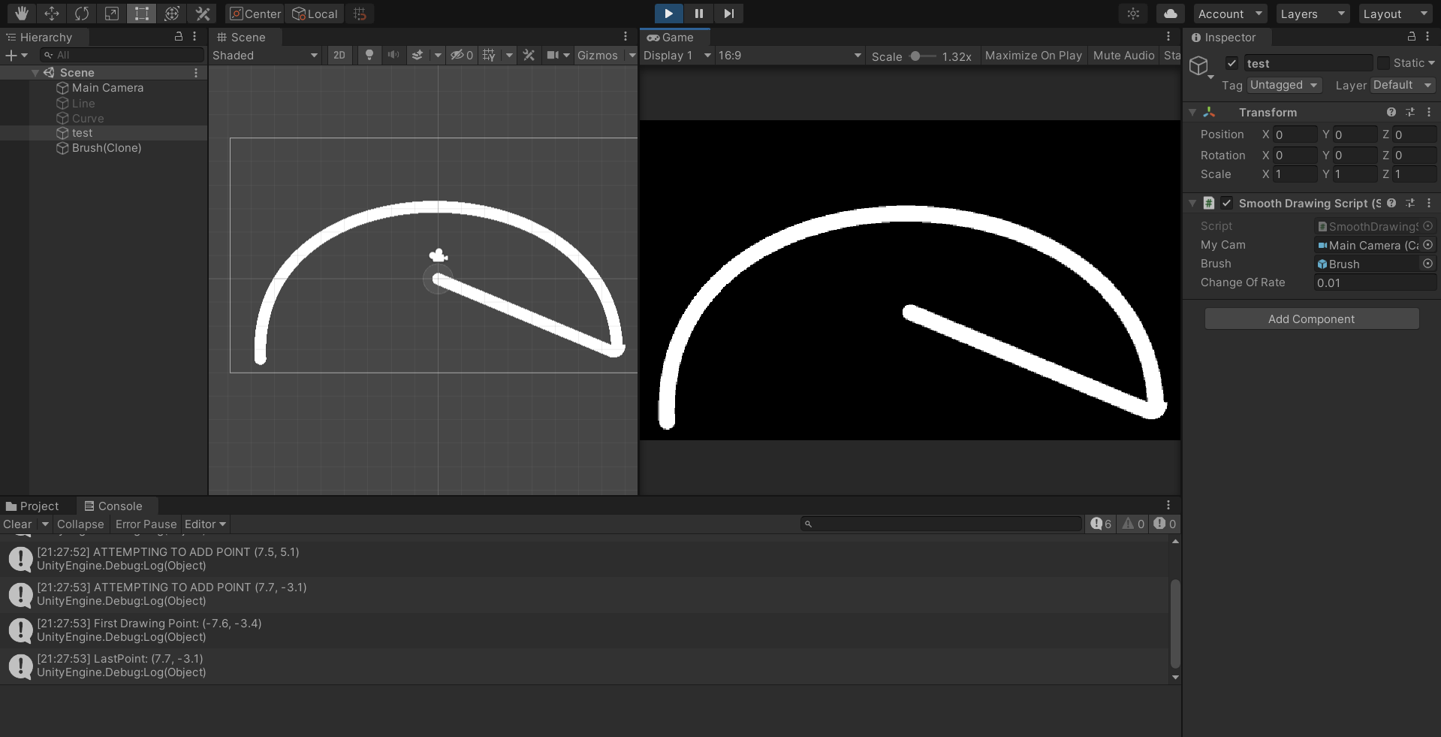1441x737 pixels.
Task: Pick object for Brush field
Action: click(x=1427, y=264)
